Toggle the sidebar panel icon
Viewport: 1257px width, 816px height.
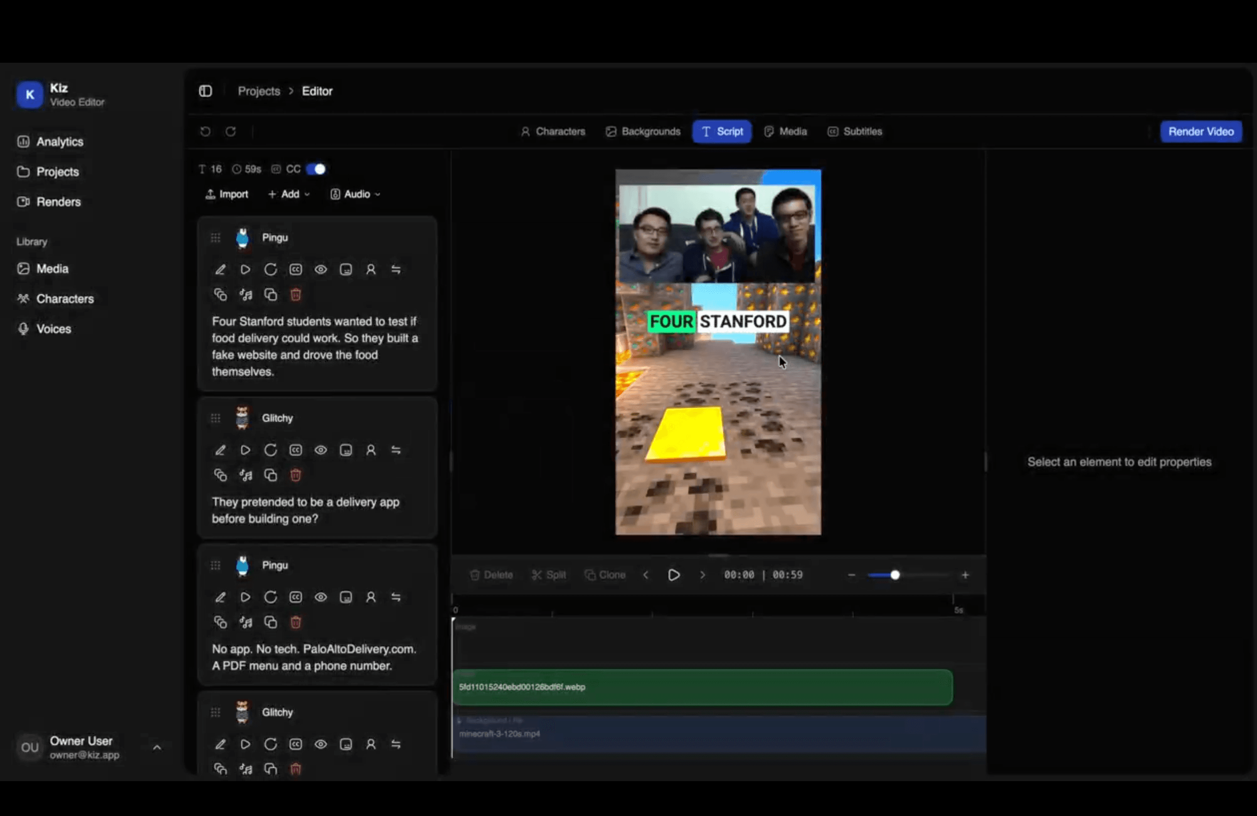coord(205,91)
